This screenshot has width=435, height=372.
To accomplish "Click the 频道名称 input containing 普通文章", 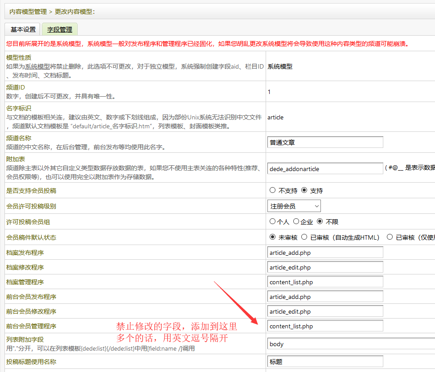I will (325, 142).
